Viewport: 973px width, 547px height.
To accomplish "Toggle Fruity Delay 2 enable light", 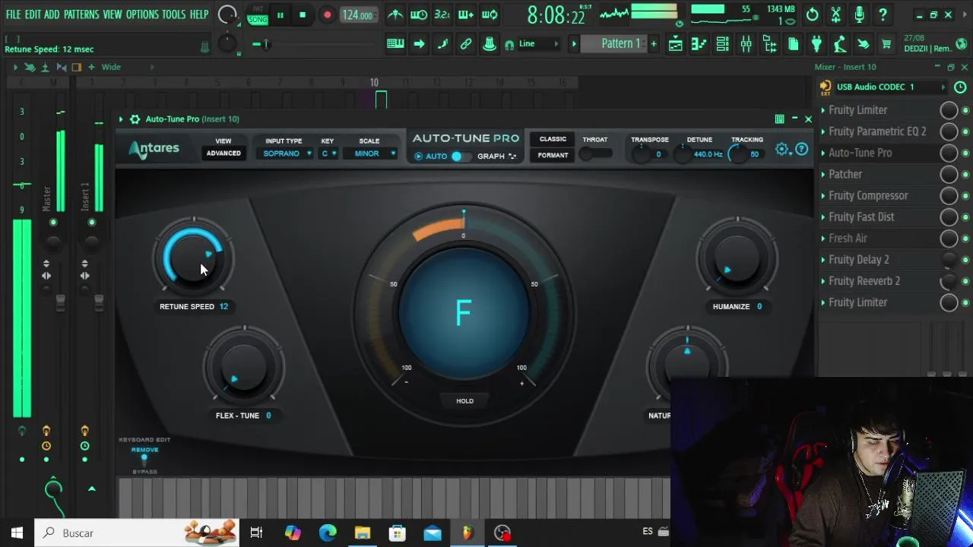I will pos(965,260).
